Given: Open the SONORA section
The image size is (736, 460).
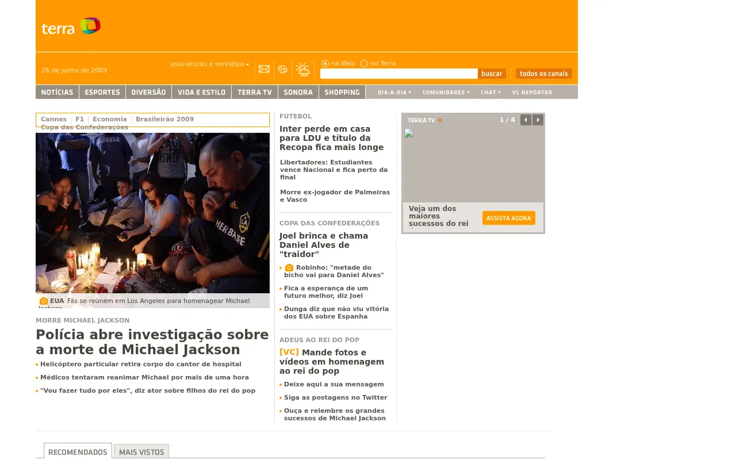Looking at the screenshot, I should [x=298, y=92].
